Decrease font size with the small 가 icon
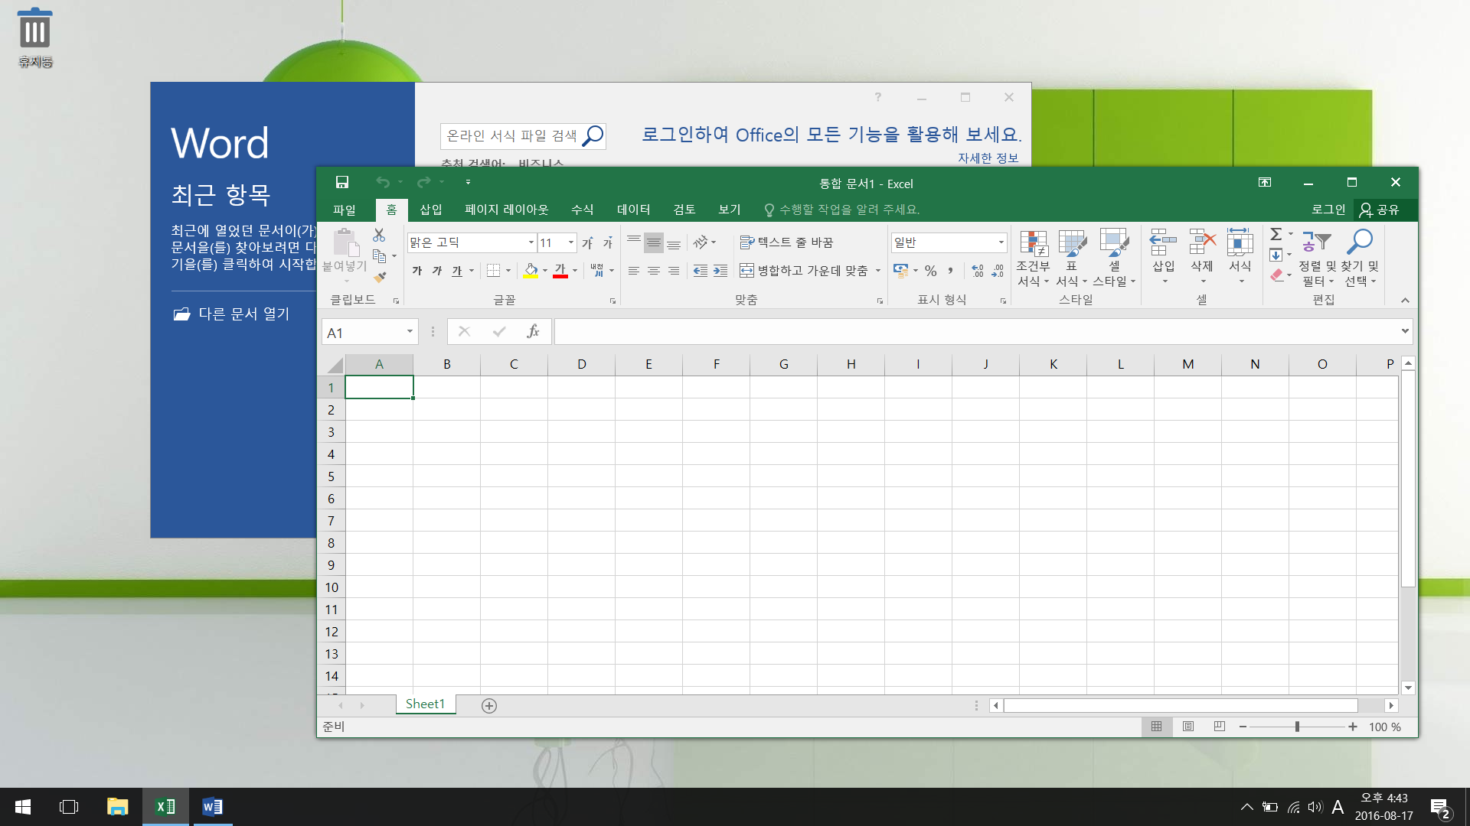1470x826 pixels. click(x=607, y=242)
